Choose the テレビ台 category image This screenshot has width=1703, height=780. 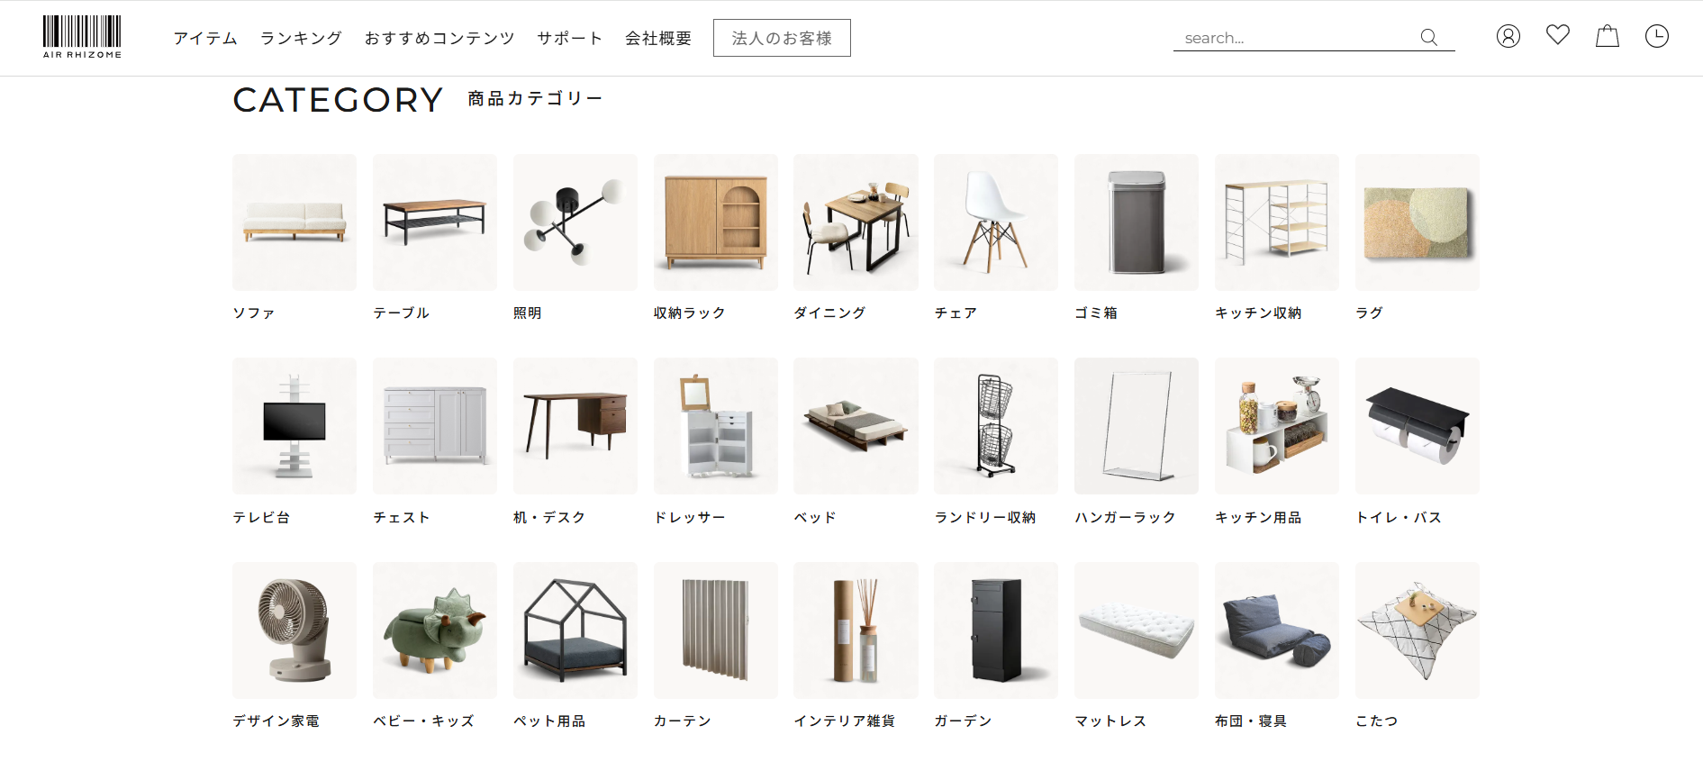[x=294, y=426]
